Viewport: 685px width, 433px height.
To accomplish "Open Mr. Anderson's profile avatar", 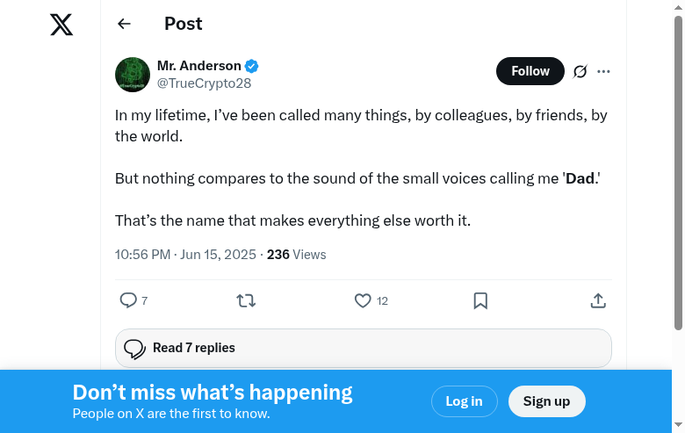I will [133, 75].
